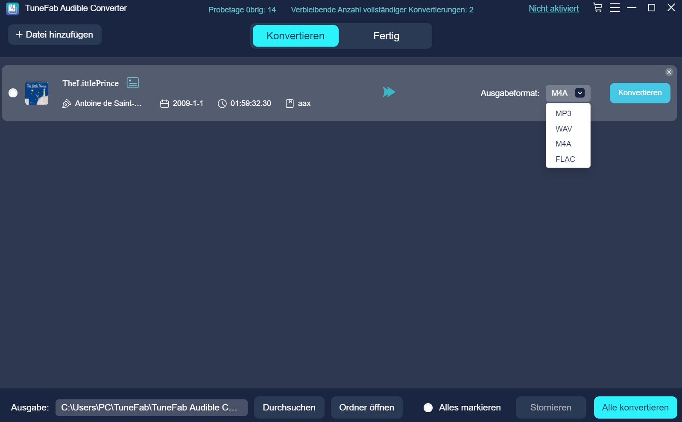Click Datei hinzufügen button
The image size is (682, 422).
[55, 35]
